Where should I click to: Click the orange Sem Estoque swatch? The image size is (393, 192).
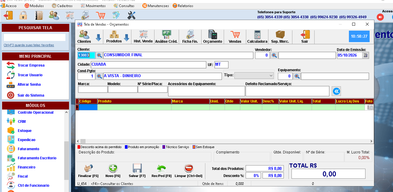pyautogui.click(x=194, y=147)
